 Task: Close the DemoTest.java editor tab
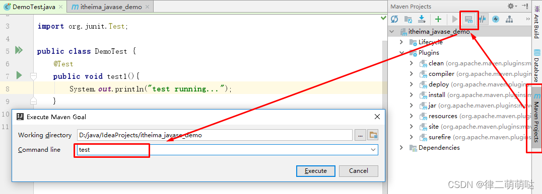pyautogui.click(x=61, y=7)
